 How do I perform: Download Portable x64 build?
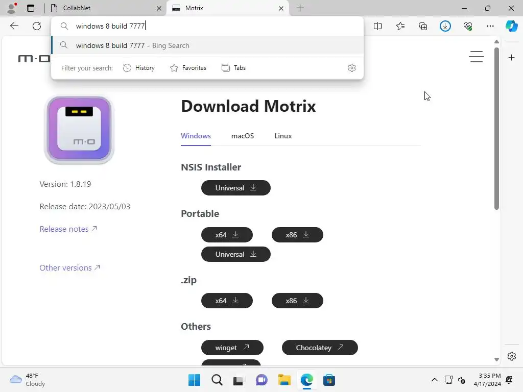227,235
